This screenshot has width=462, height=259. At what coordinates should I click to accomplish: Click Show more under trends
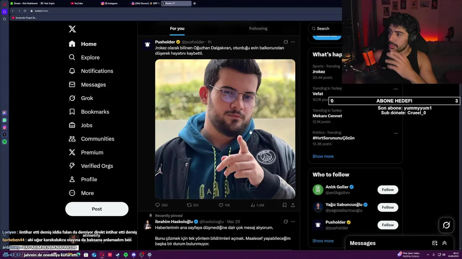click(x=323, y=156)
